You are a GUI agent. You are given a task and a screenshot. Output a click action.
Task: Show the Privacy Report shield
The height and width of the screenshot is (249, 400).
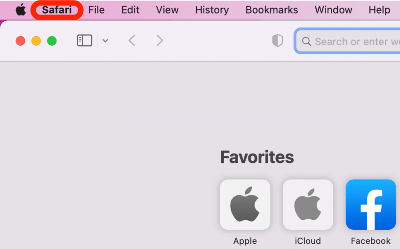278,41
